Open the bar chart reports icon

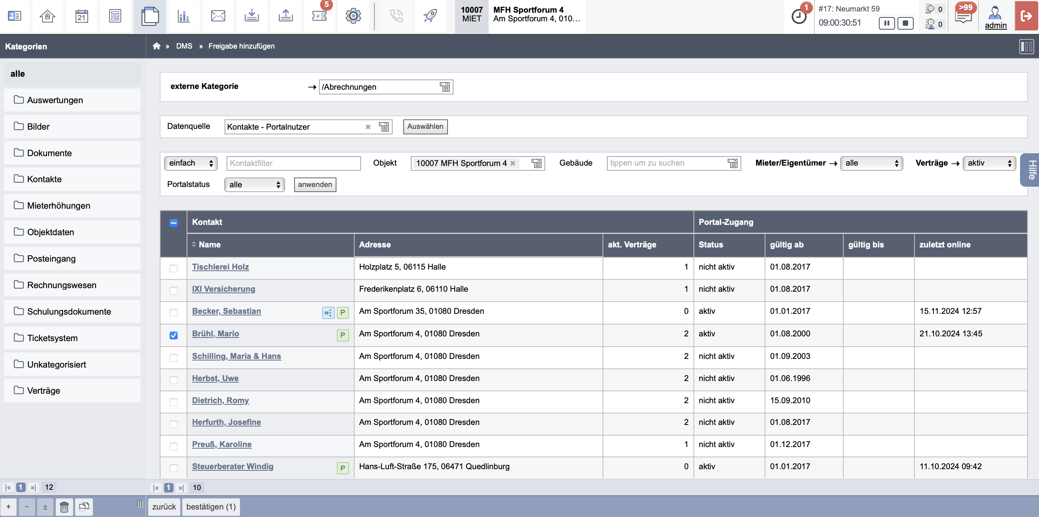[x=184, y=16]
